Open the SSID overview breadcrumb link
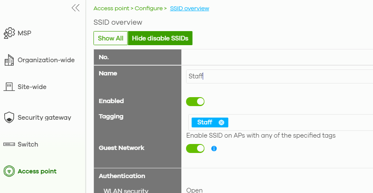The width and height of the screenshot is (373, 193). pos(189,8)
